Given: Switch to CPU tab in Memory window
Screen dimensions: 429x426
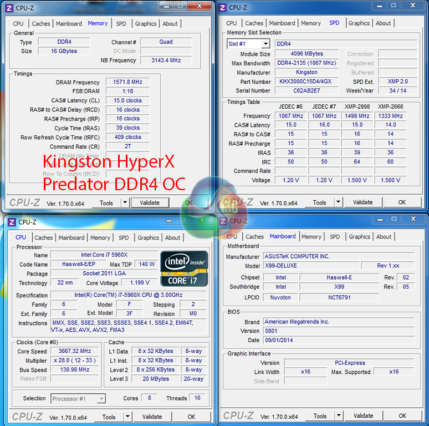Looking at the screenshot, I should (x=18, y=24).
